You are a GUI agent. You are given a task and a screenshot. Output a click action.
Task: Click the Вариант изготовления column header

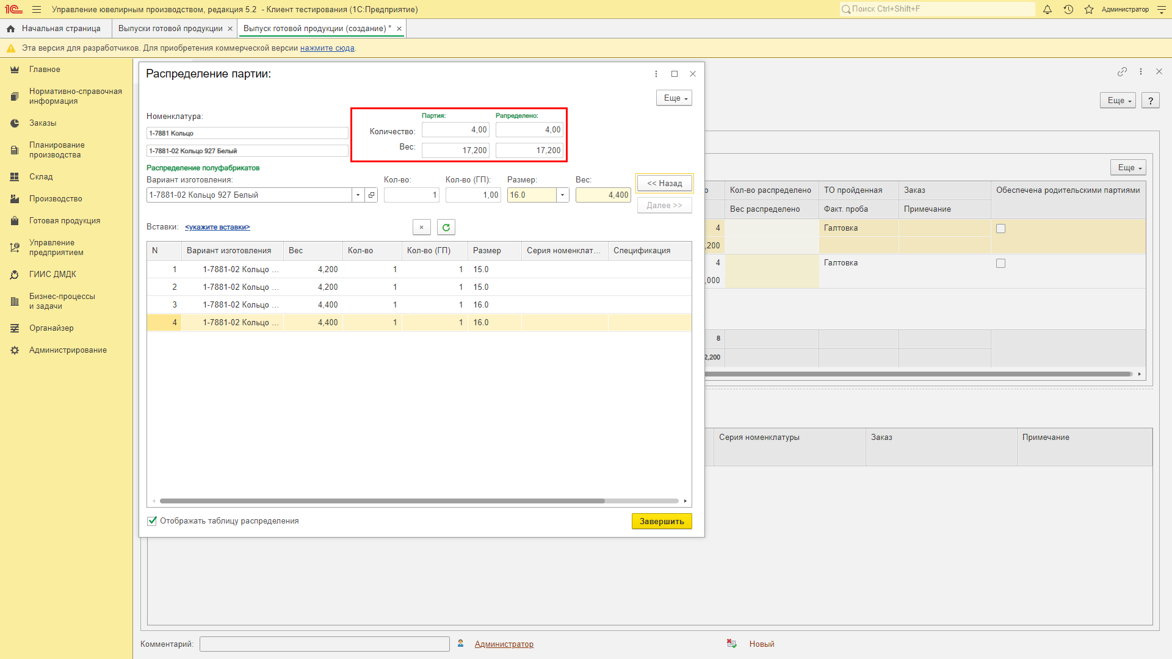pos(233,251)
